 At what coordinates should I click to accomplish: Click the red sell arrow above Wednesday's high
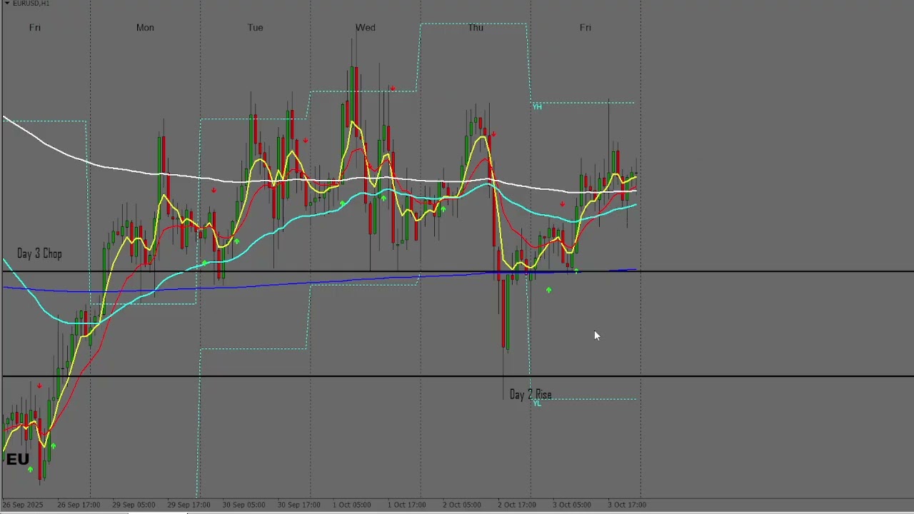tap(393, 89)
